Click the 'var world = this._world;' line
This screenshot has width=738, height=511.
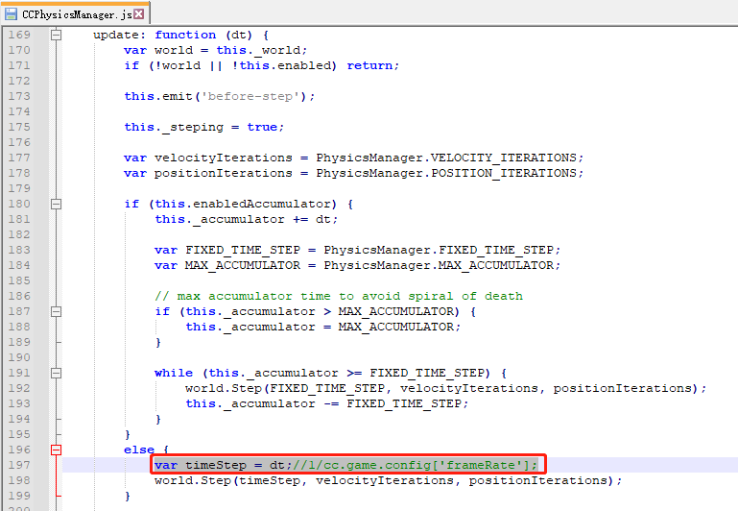pos(216,50)
